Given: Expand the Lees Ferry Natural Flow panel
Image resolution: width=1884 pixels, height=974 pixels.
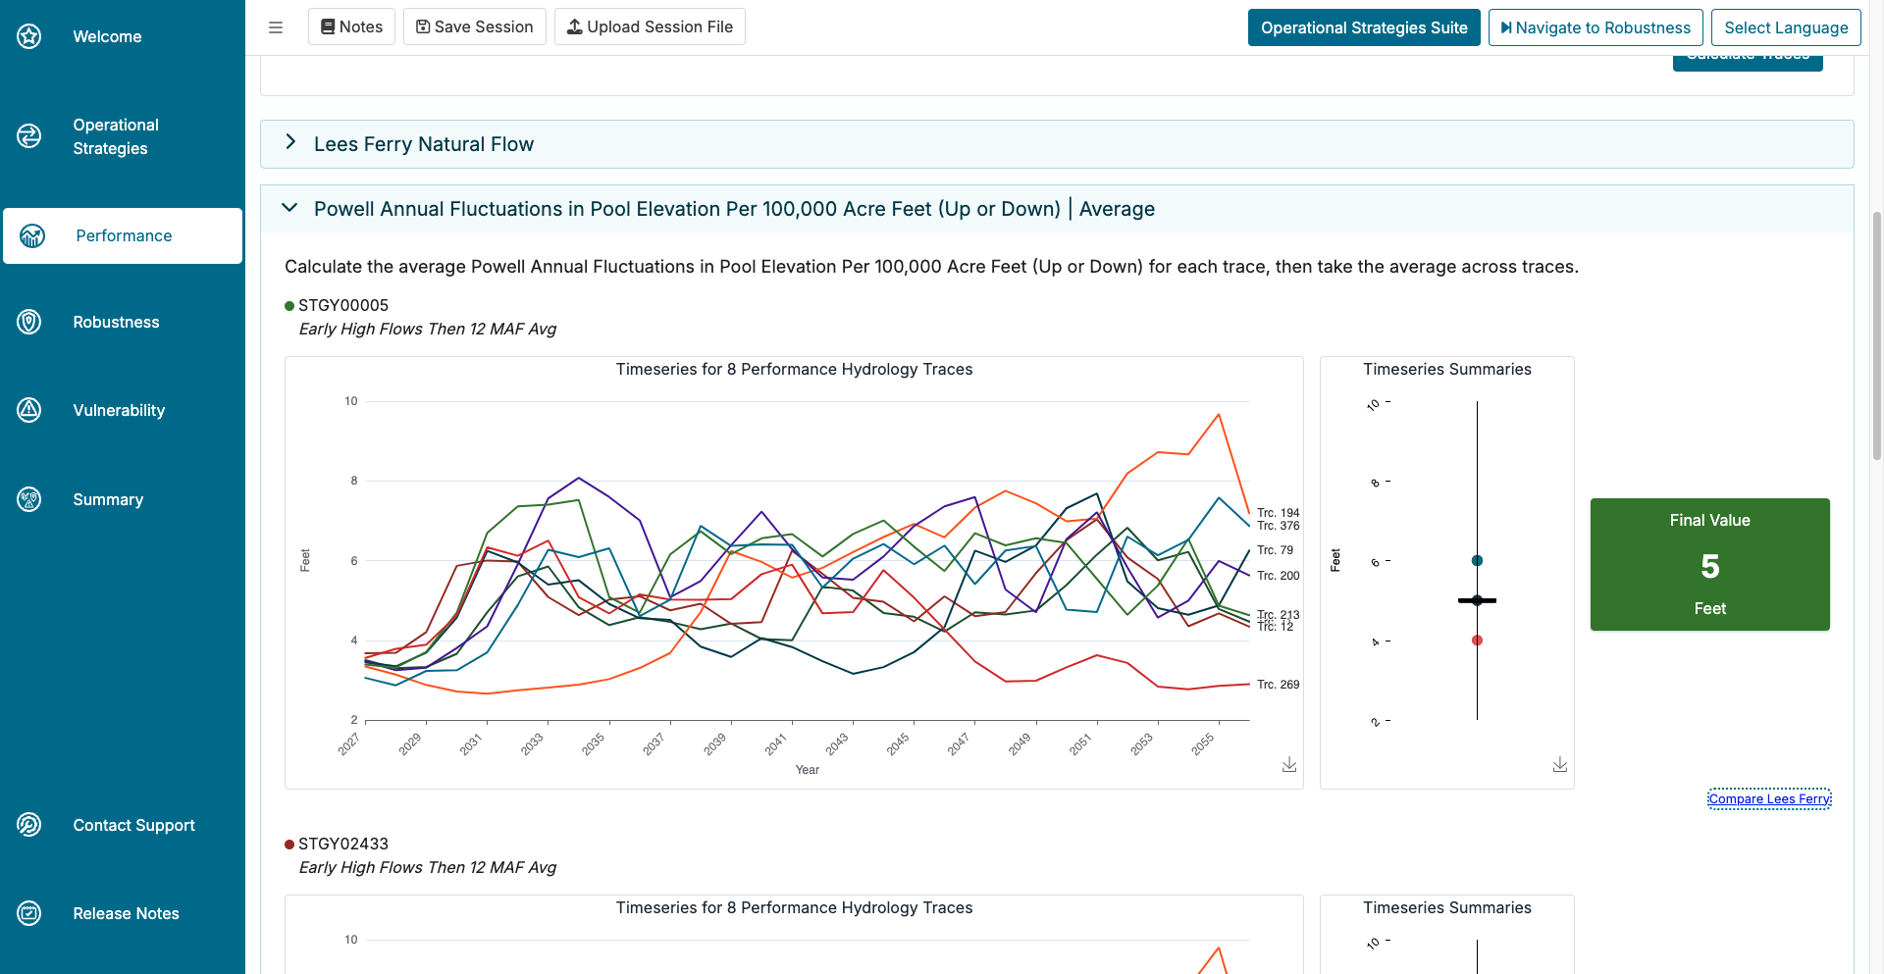Looking at the screenshot, I should click(1057, 144).
